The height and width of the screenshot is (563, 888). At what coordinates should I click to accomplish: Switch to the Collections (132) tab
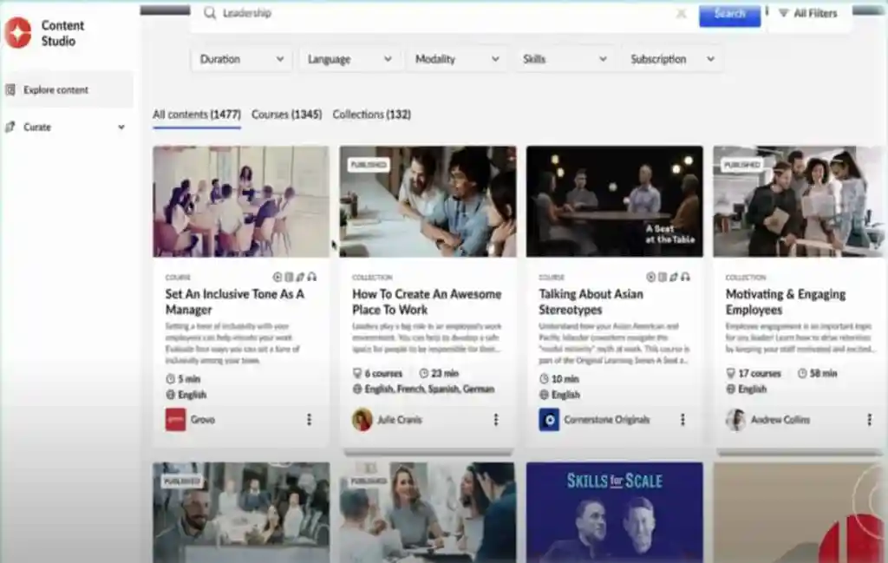(371, 115)
